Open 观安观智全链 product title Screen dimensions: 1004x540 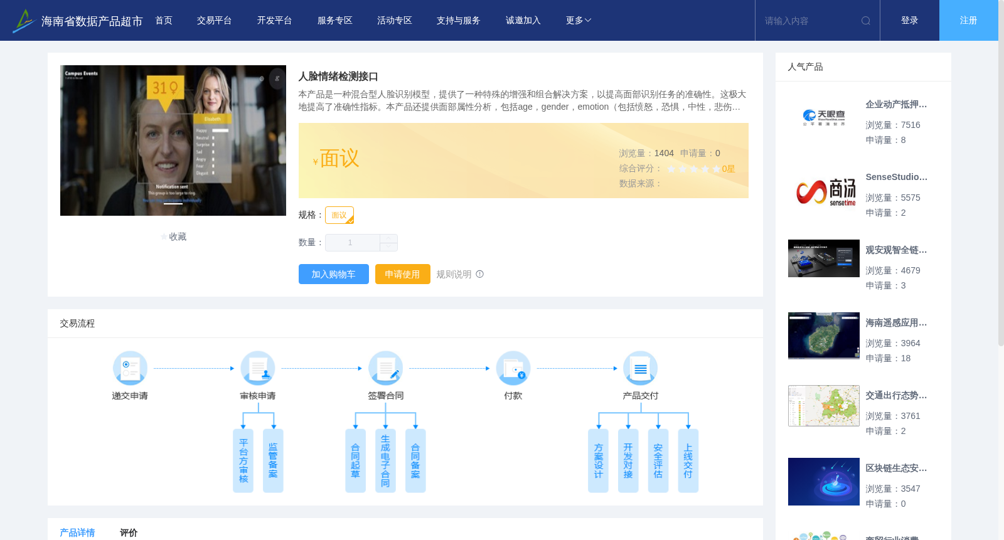click(896, 250)
